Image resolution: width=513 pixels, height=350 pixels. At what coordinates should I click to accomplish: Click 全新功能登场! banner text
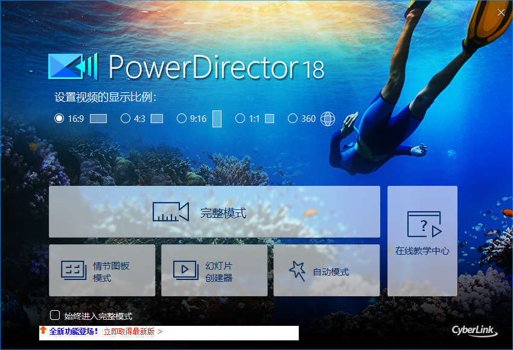[74, 332]
